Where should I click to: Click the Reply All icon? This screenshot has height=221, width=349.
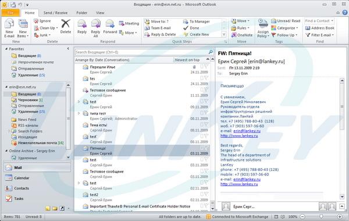click(x=96, y=28)
